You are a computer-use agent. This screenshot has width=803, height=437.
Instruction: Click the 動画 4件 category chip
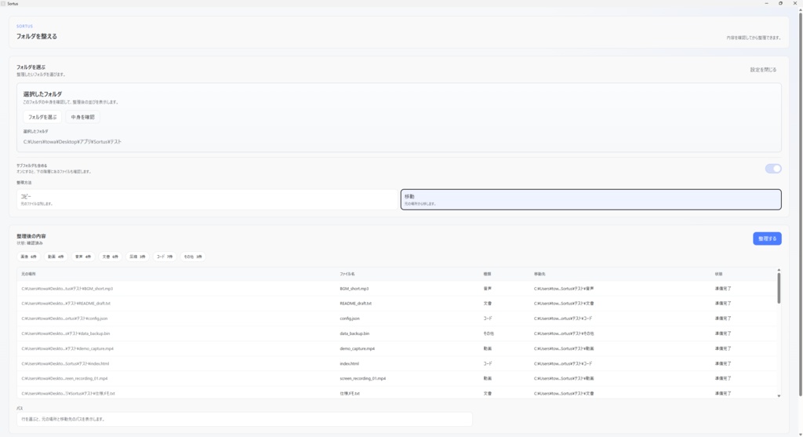pos(56,257)
